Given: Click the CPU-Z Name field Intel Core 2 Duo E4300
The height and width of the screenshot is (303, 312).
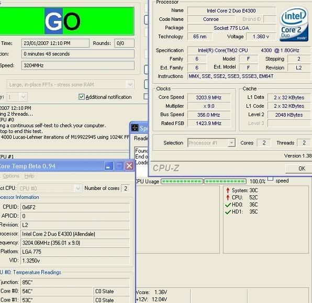Looking at the screenshot, I should (231, 11).
